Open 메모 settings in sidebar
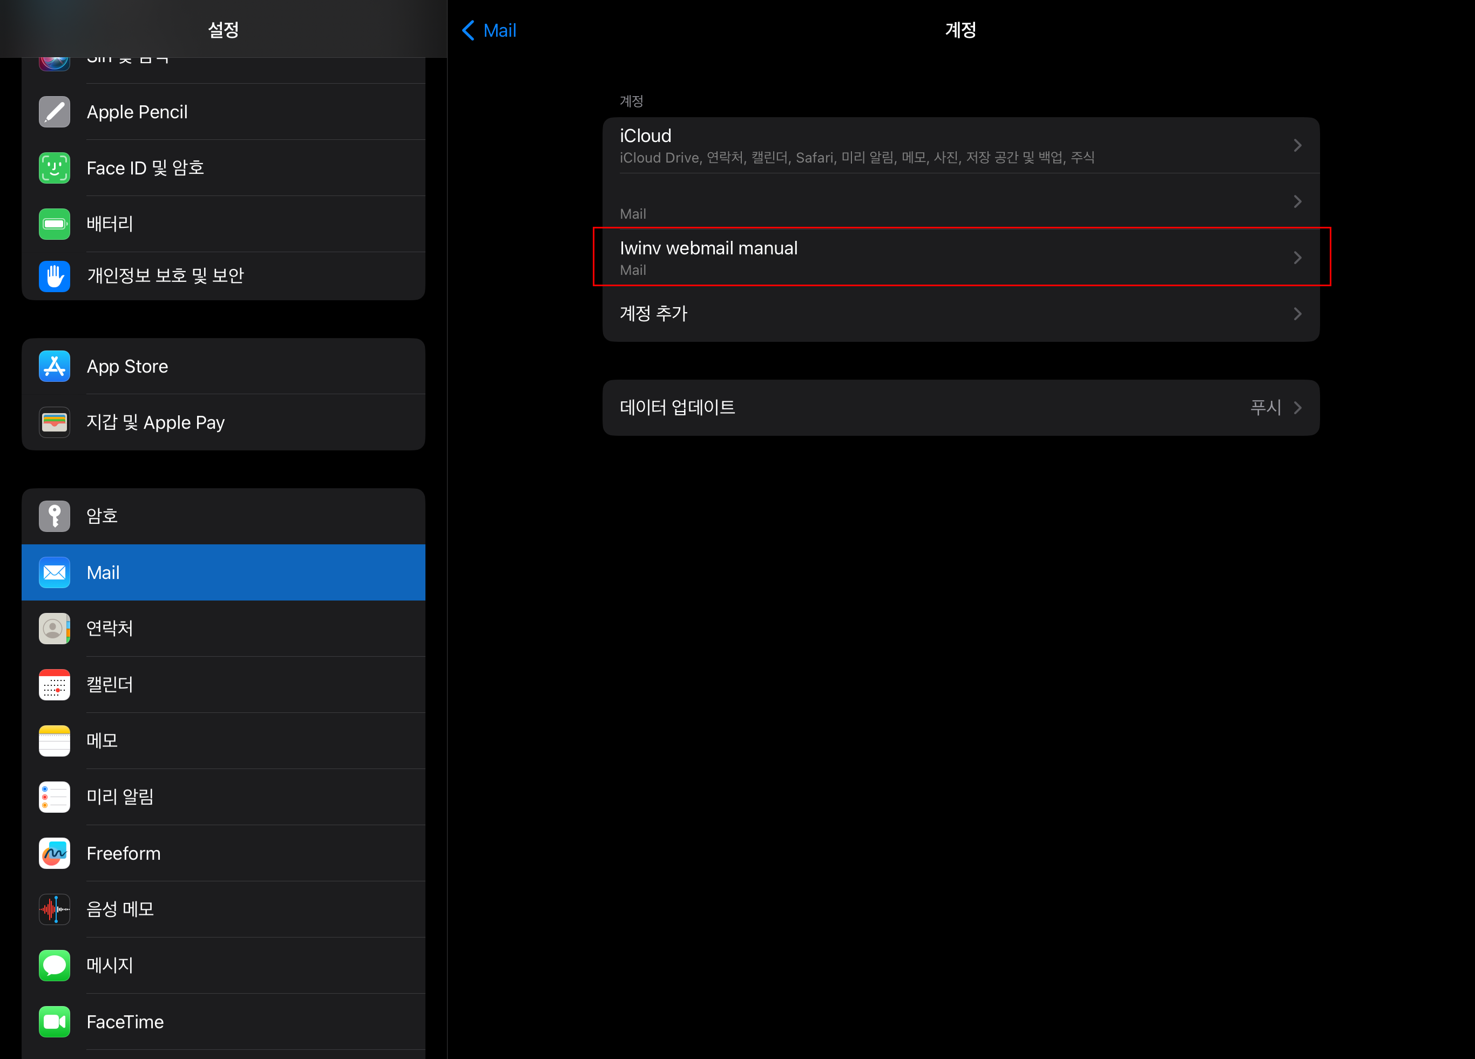This screenshot has width=1475, height=1059. coord(223,740)
